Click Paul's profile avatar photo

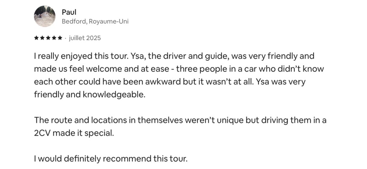pos(45,16)
